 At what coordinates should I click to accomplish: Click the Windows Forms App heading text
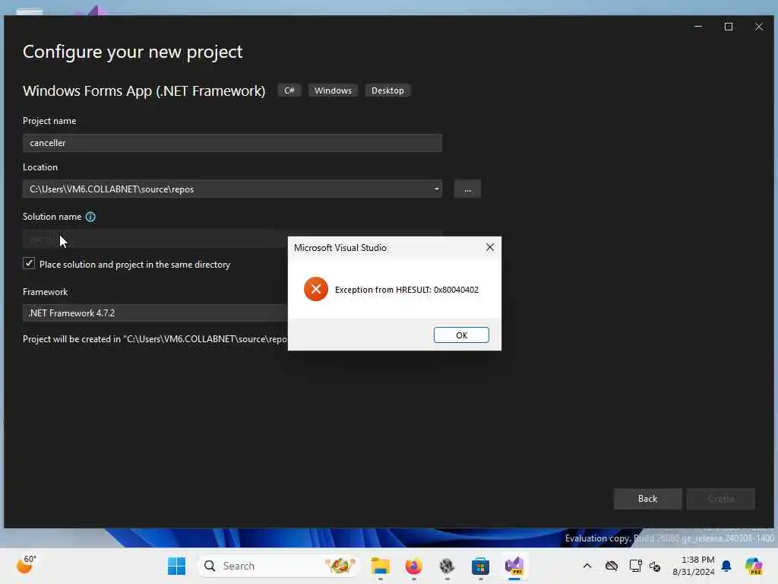pyautogui.click(x=144, y=91)
